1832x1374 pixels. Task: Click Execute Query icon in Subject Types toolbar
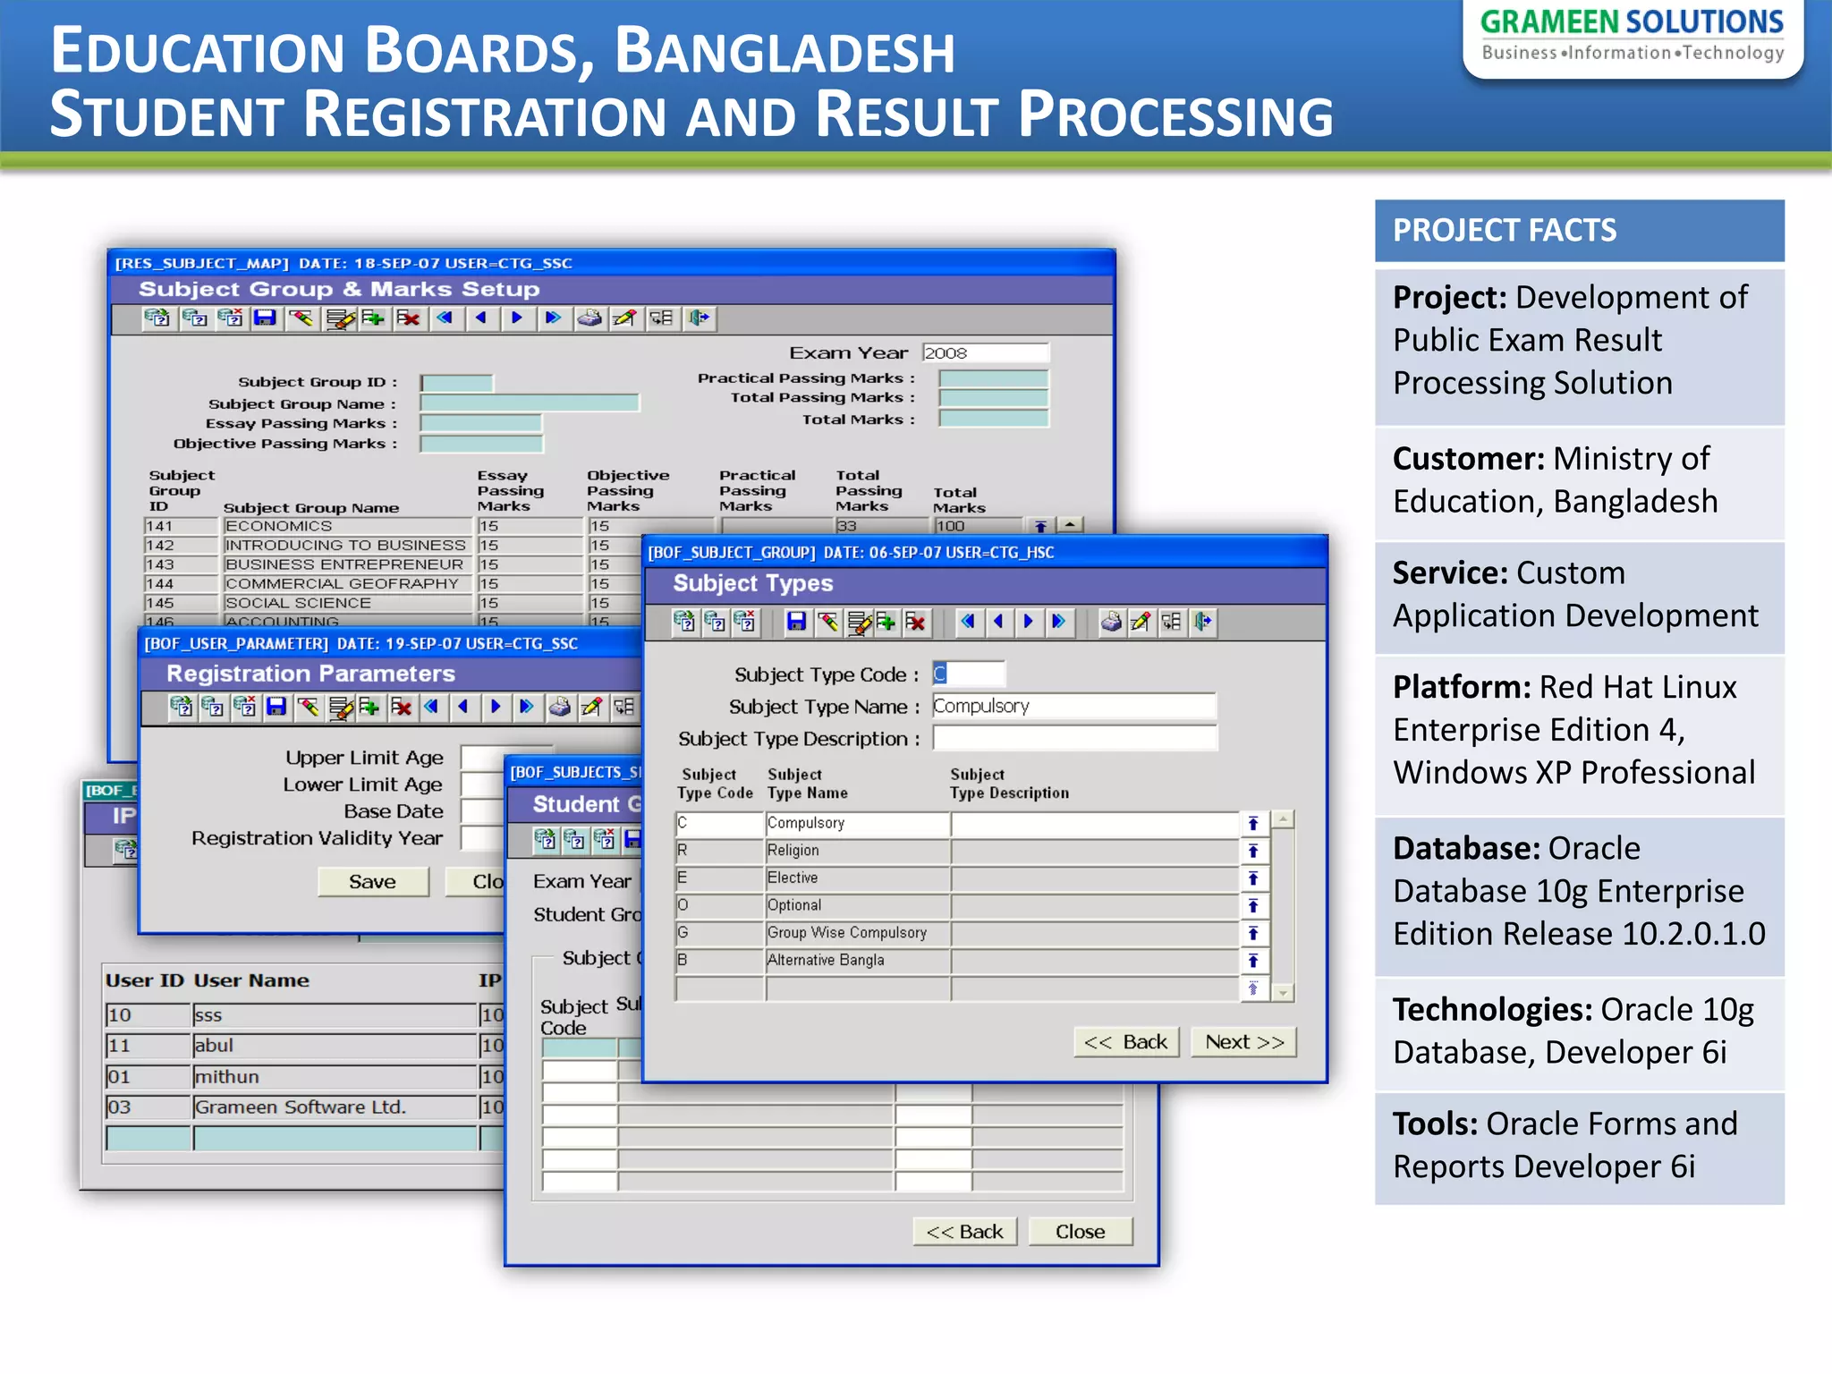point(715,622)
